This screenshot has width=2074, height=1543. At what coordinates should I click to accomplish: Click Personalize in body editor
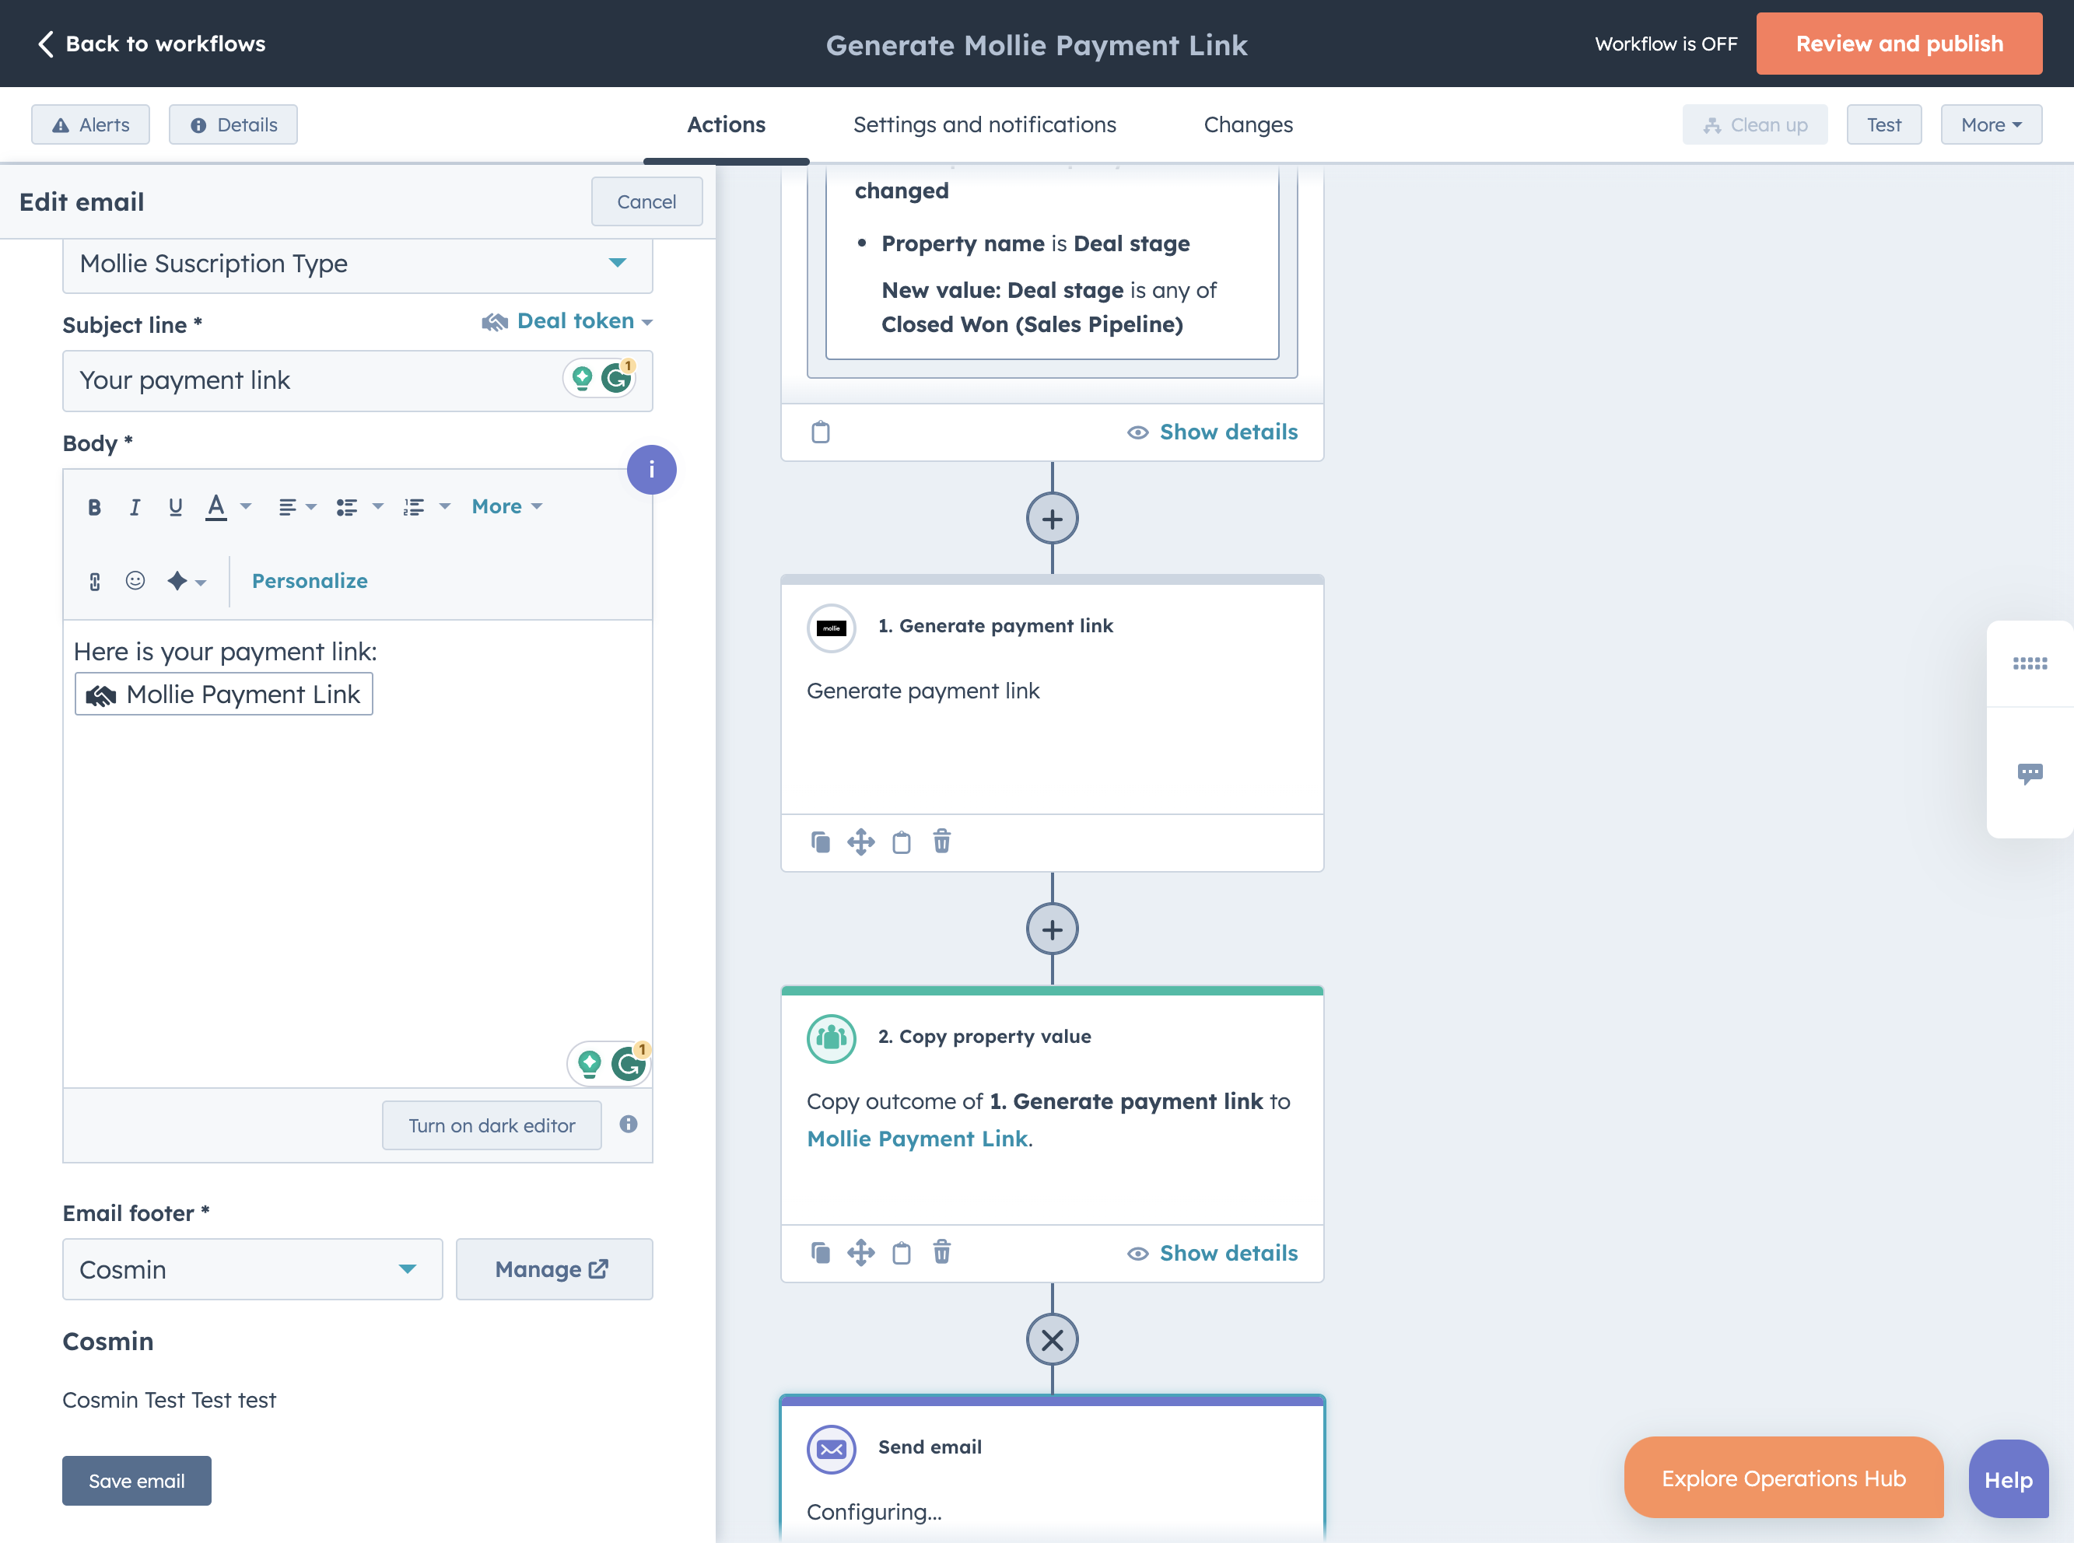click(x=309, y=581)
